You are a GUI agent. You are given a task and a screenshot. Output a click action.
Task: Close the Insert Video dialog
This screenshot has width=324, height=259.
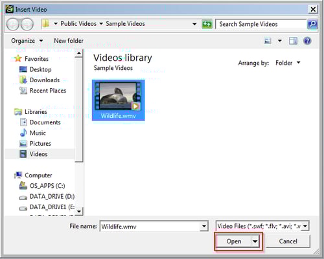[x=313, y=9]
